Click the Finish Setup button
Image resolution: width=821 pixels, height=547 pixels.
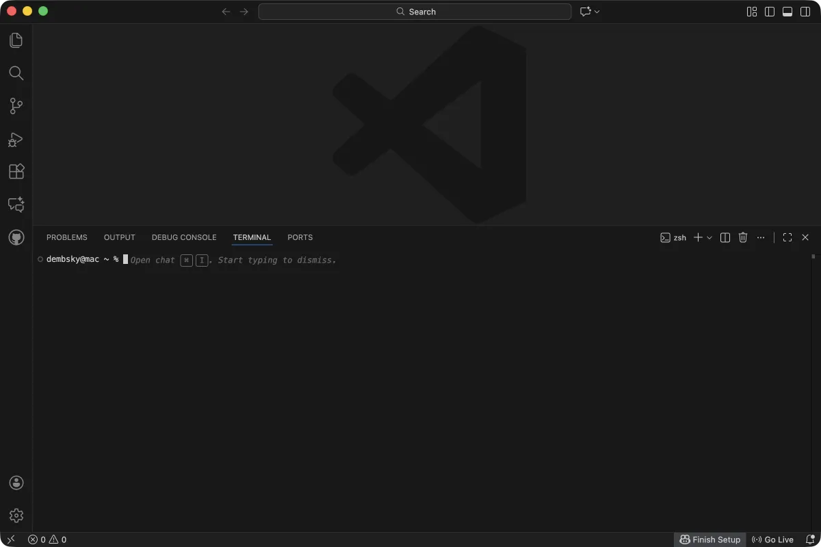tap(710, 539)
